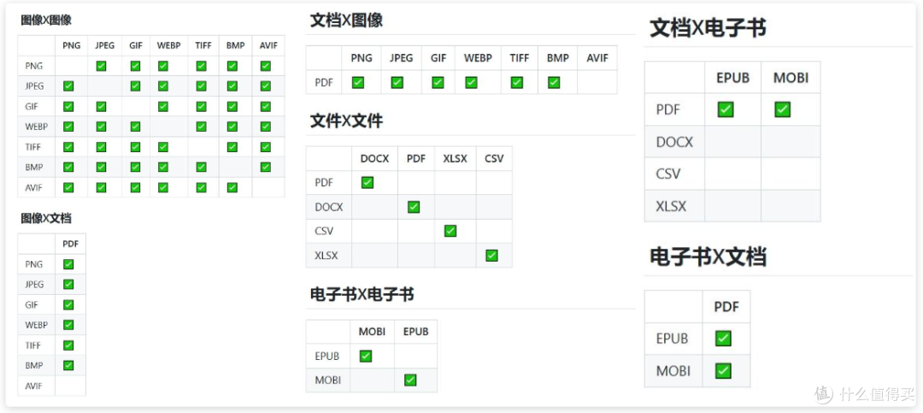Click the 图像X图像 heading
The height and width of the screenshot is (413, 923).
46,21
